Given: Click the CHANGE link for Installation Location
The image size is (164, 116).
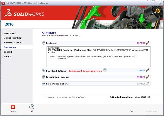Looking at the screenshot, I should coord(141,77).
